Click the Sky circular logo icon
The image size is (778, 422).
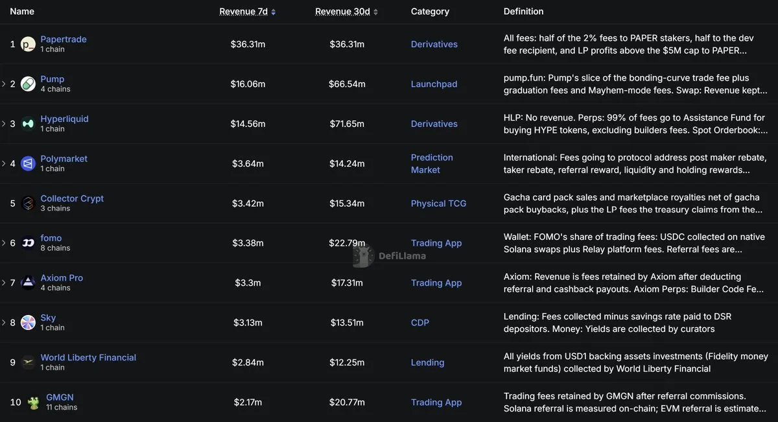28,323
